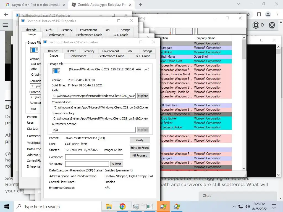Click the VirusTotal input field

pyautogui.click(x=87, y=164)
